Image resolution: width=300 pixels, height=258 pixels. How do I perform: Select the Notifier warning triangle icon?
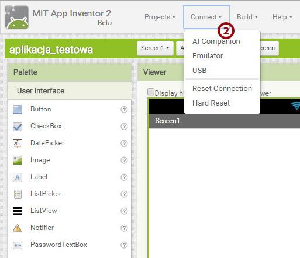[x=18, y=228]
